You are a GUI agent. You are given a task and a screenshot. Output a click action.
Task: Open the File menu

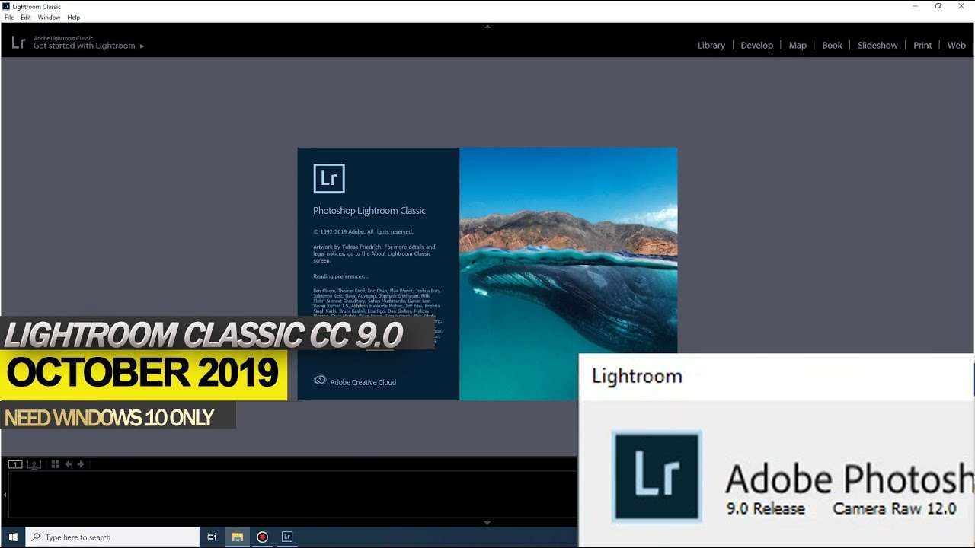[x=9, y=17]
